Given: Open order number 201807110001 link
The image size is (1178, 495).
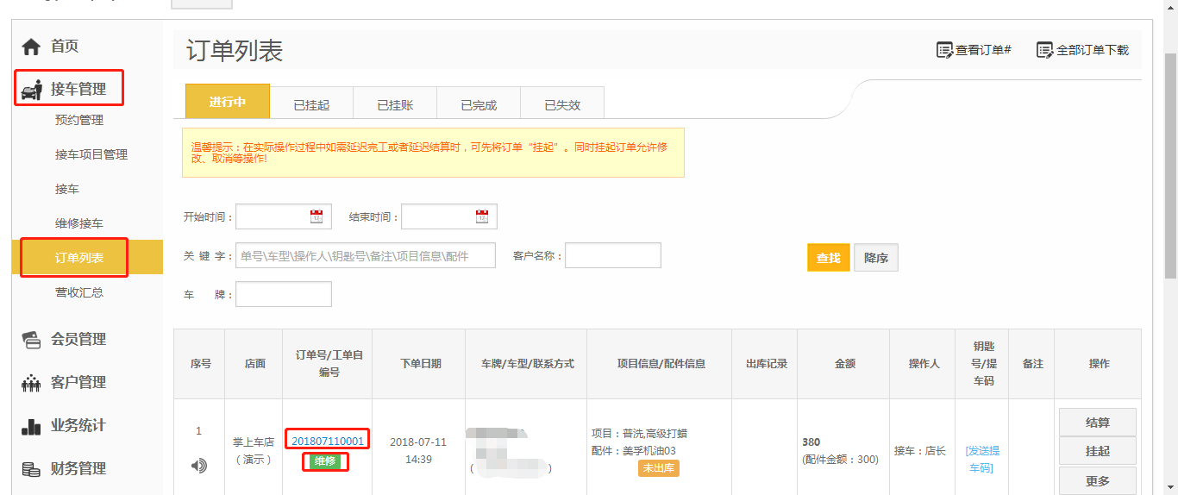Looking at the screenshot, I should click(x=328, y=441).
